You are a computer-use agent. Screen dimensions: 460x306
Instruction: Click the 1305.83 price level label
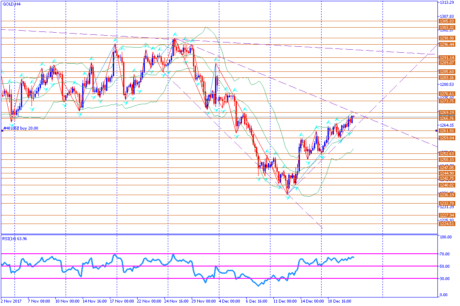coord(447,21)
